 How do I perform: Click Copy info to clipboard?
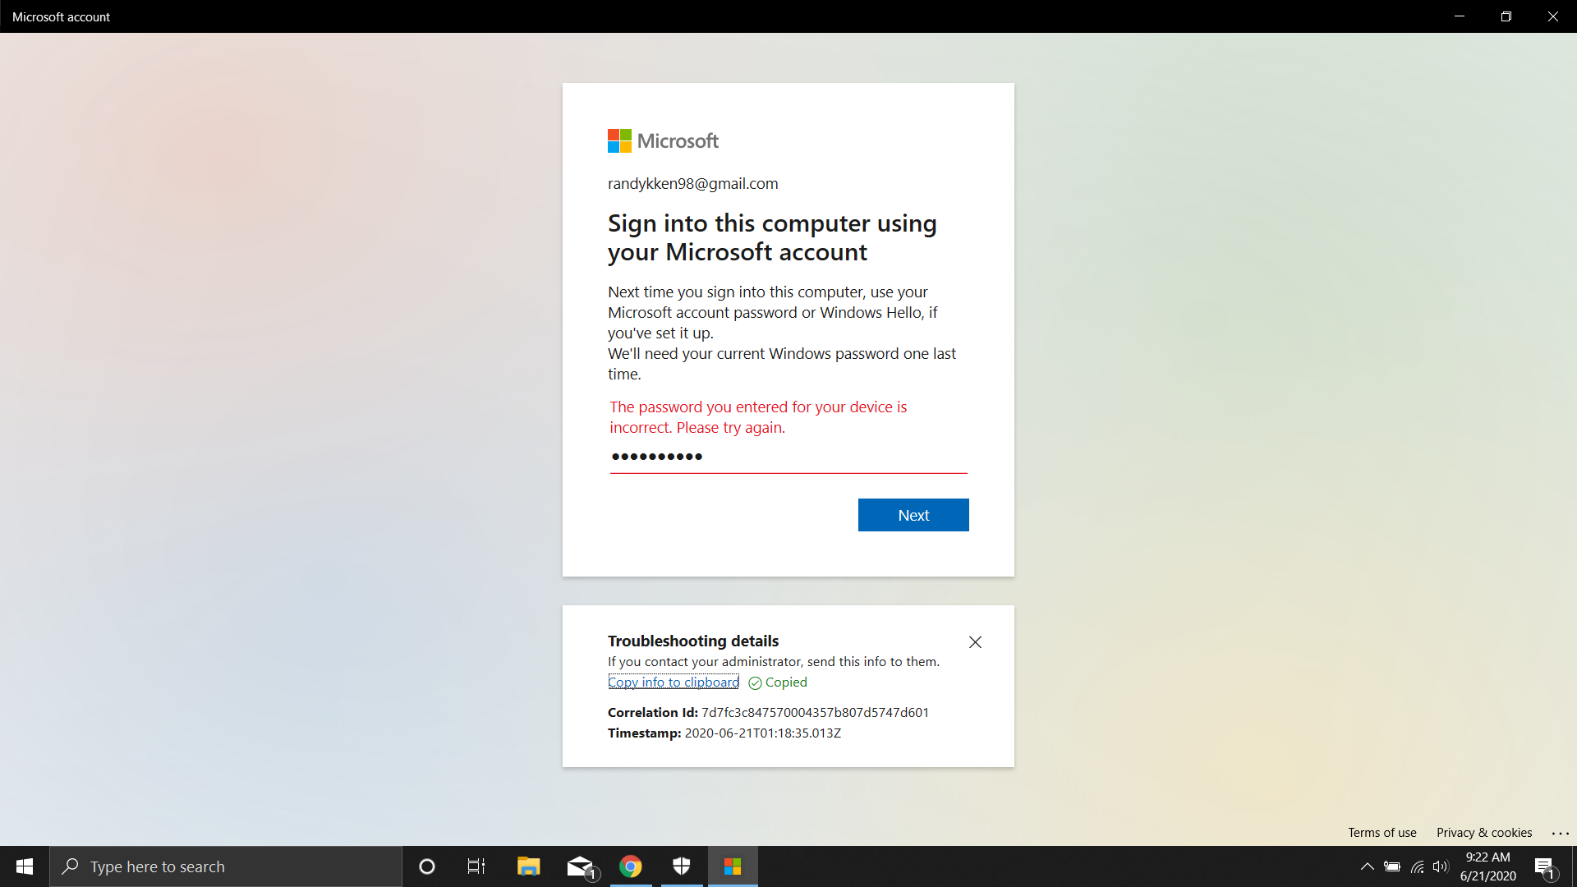tap(673, 682)
